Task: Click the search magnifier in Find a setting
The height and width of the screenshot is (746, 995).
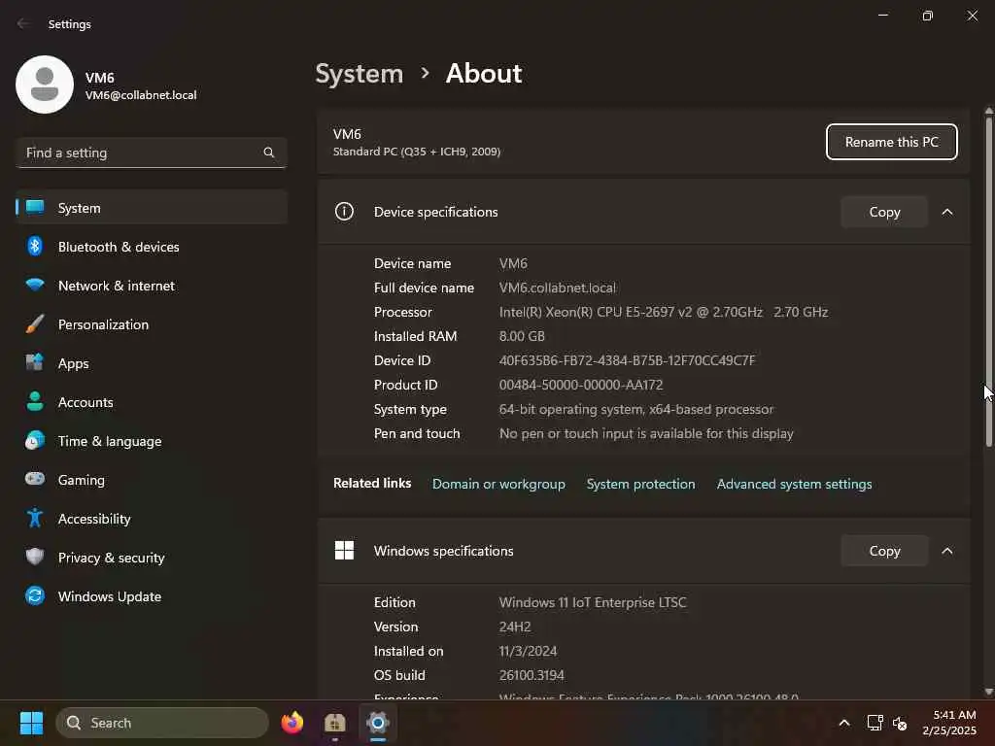Action: point(269,153)
